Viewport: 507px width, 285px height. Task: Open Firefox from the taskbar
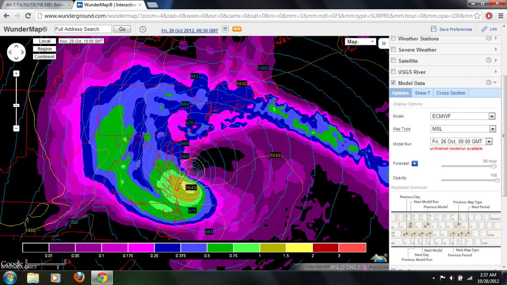[x=78, y=278]
